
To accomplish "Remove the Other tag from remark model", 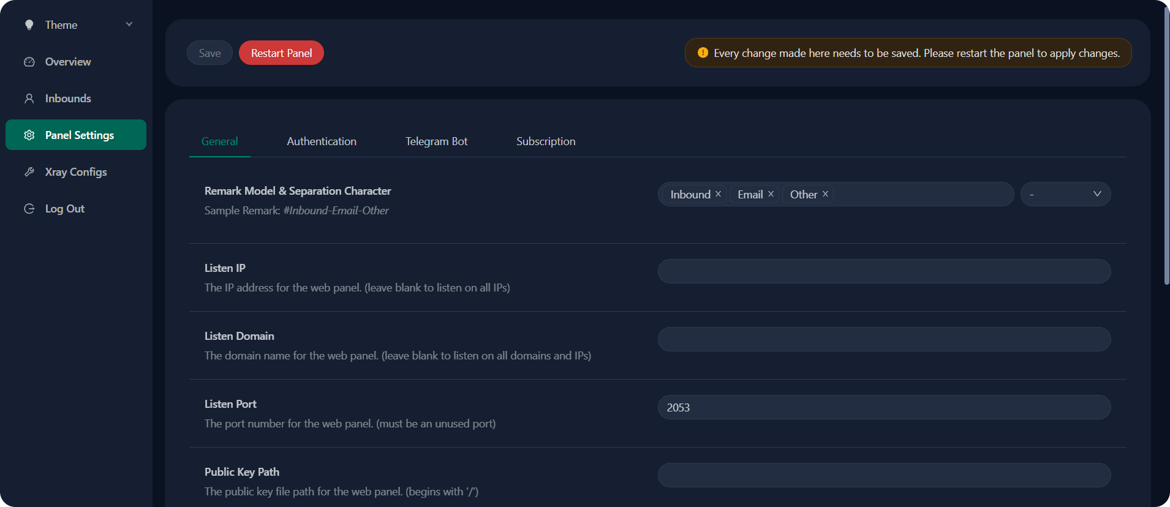I will pos(825,194).
